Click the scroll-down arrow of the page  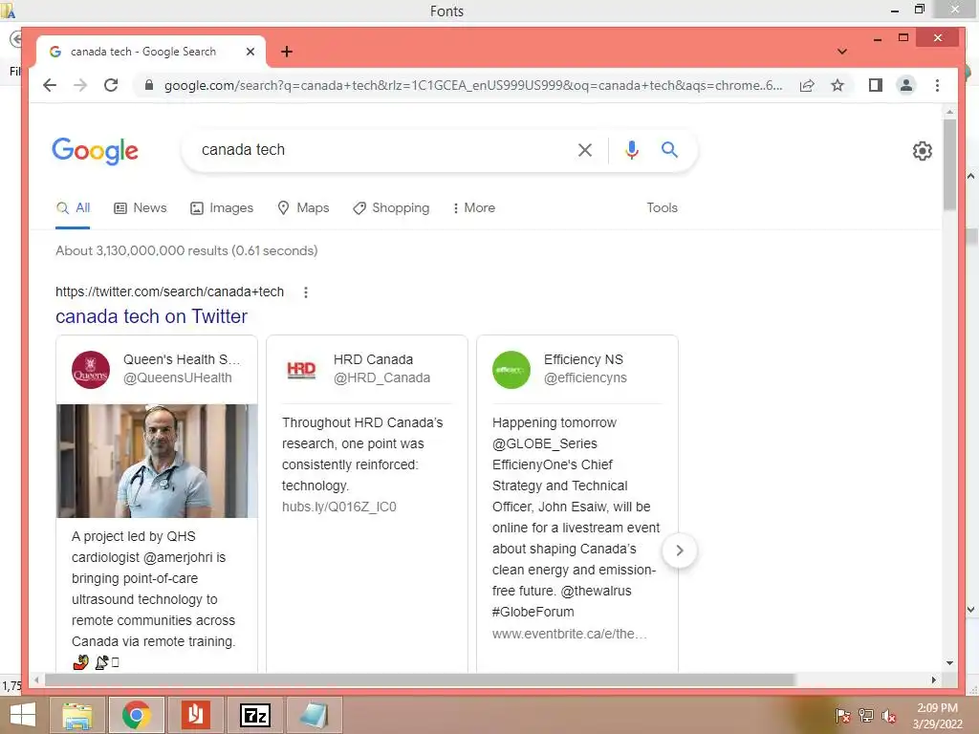[949, 663]
